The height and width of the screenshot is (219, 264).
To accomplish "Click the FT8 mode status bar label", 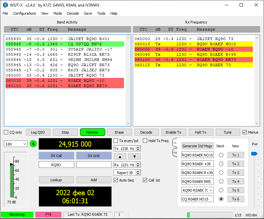I will point(48,215).
